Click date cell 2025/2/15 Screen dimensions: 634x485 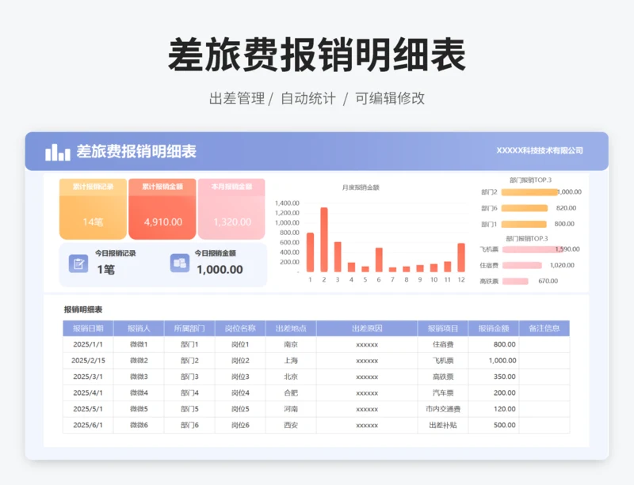88,361
